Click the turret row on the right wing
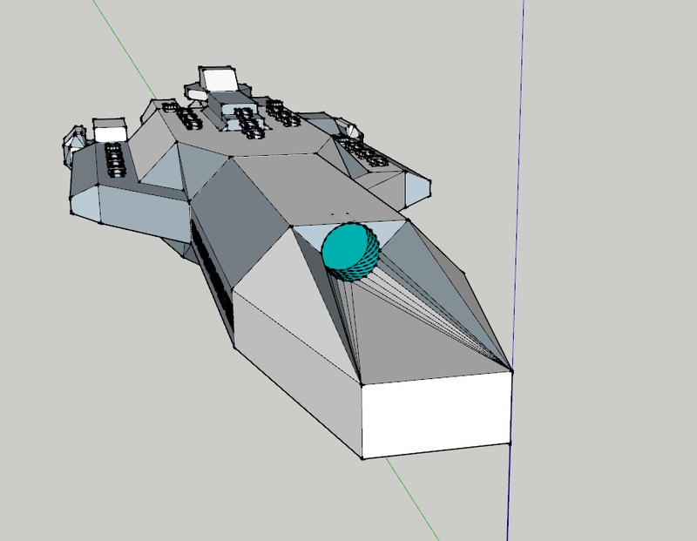The width and height of the screenshot is (697, 541). (x=362, y=151)
